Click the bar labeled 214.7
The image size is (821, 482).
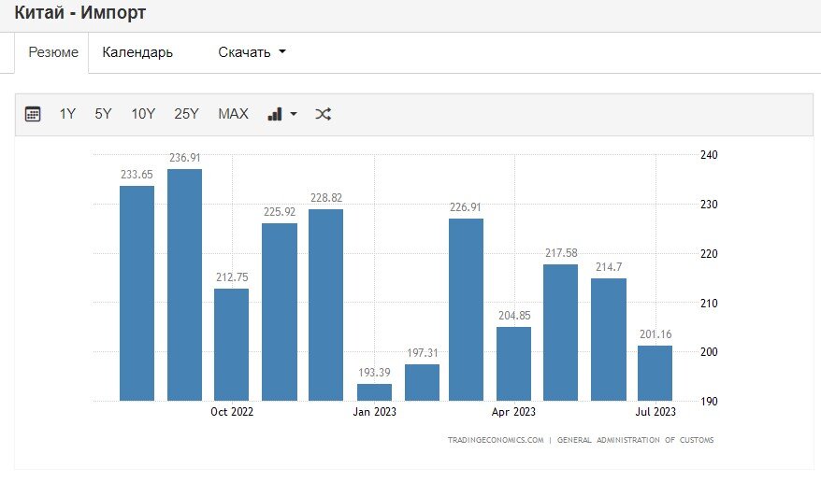pyautogui.click(x=609, y=339)
